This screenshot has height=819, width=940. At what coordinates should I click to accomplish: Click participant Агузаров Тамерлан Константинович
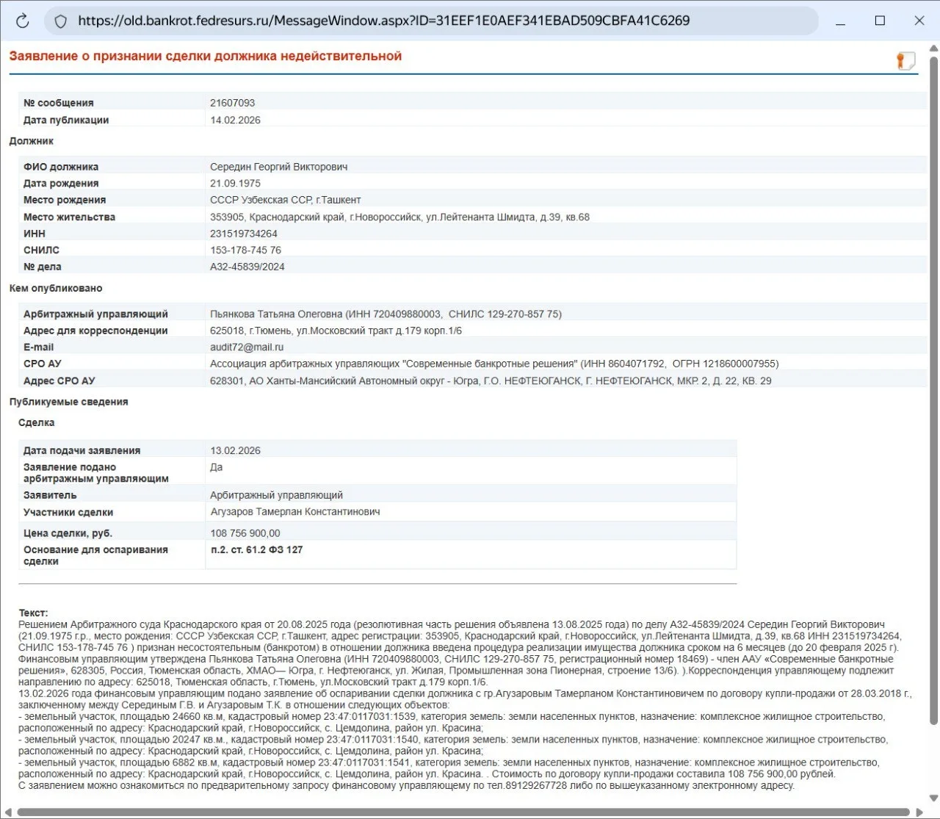coord(295,511)
